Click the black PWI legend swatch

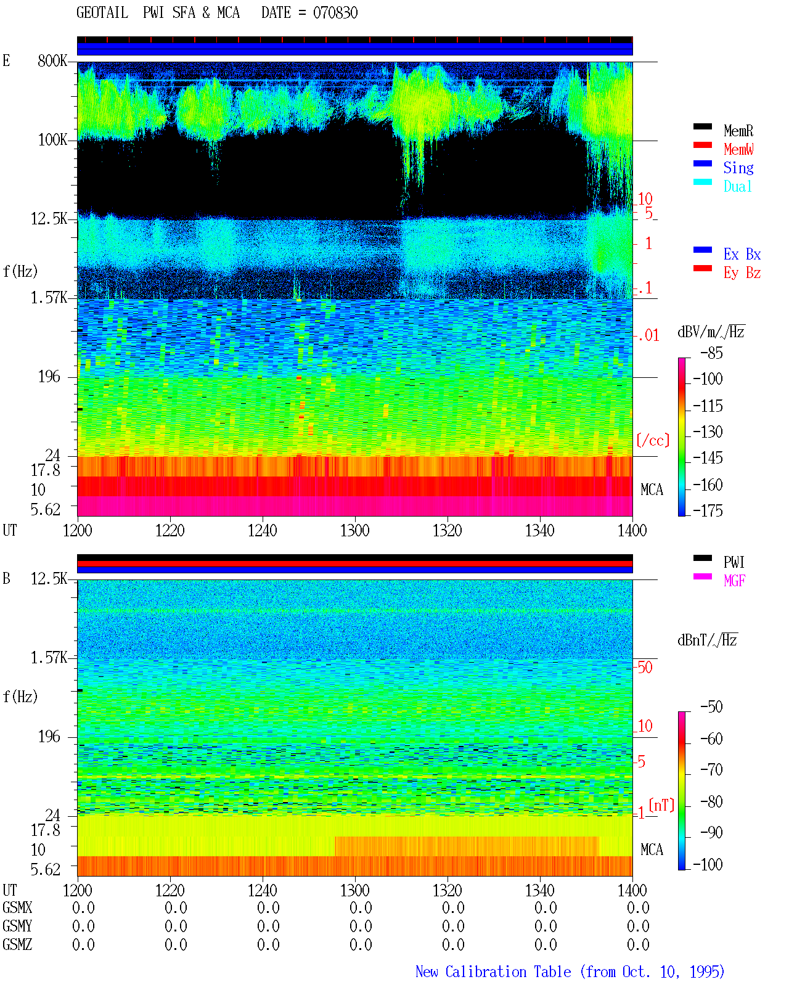[x=702, y=558]
